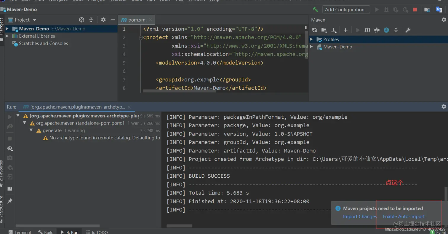
Task: Click the red Stop square in top toolbar
Action: pos(415,9)
